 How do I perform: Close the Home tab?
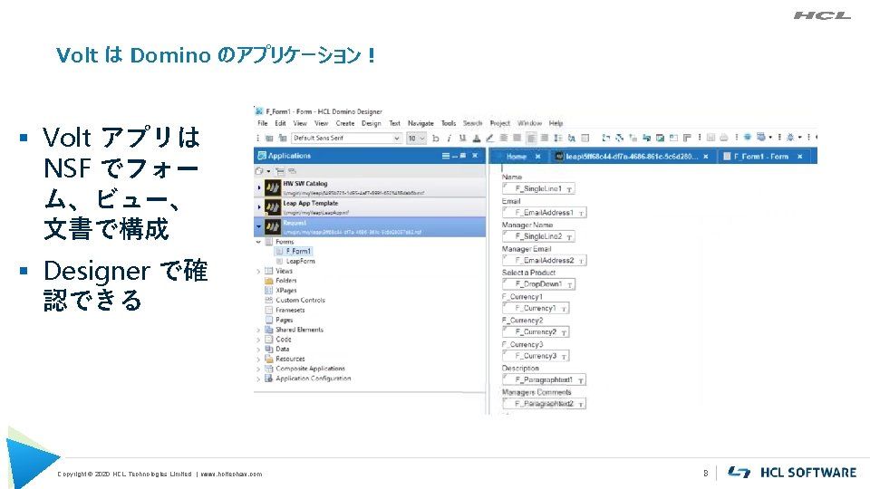537,157
